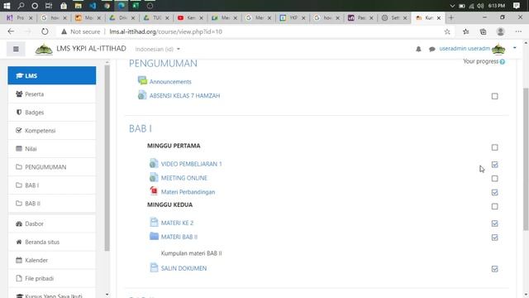This screenshot has width=529, height=298.
Task: Click the BAB I section heading
Action: tap(141, 128)
